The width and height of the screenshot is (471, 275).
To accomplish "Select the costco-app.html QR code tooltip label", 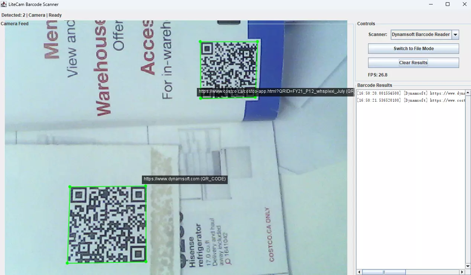I will [x=275, y=91].
